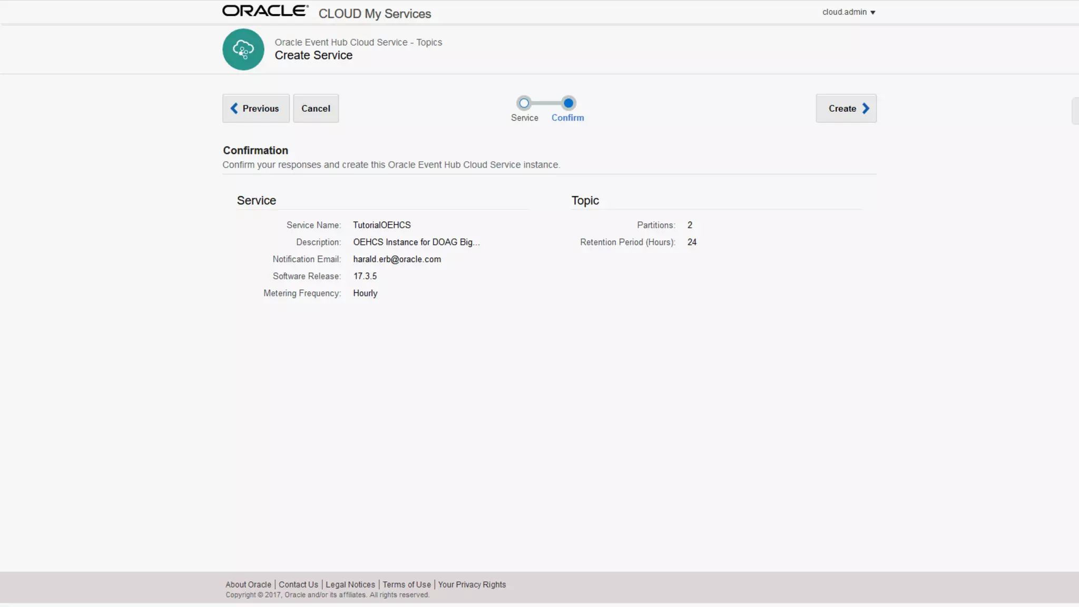This screenshot has width=1079, height=607.
Task: Open the About Oracle footer link
Action: pos(248,584)
